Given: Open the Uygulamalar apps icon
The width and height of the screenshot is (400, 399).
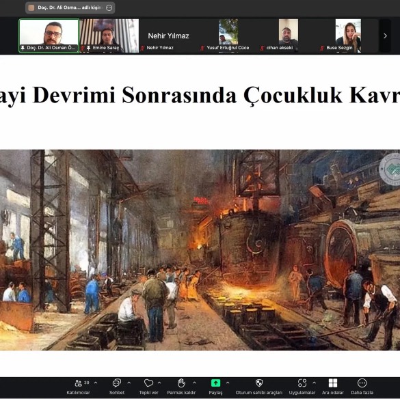Looking at the screenshot, I should click(x=302, y=383).
